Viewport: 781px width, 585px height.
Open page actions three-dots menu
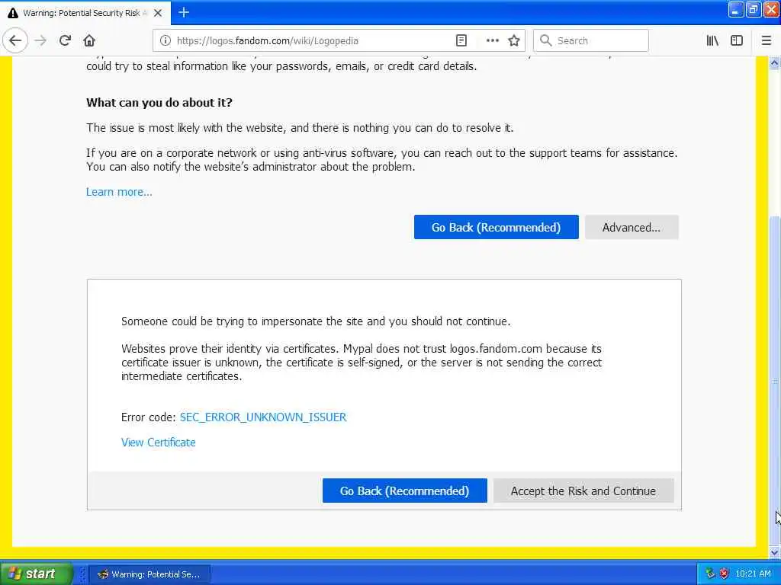[x=492, y=40]
